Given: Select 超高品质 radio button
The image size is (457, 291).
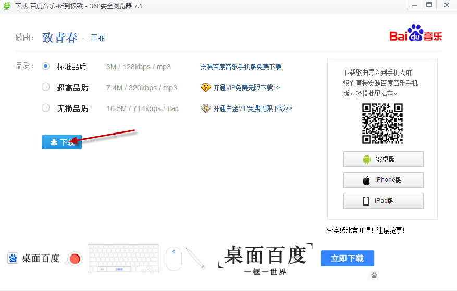Looking at the screenshot, I should tap(46, 87).
